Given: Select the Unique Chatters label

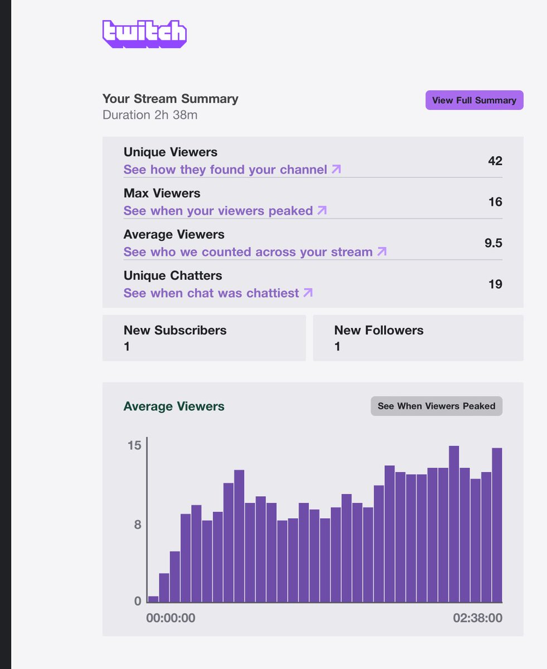Looking at the screenshot, I should [173, 276].
